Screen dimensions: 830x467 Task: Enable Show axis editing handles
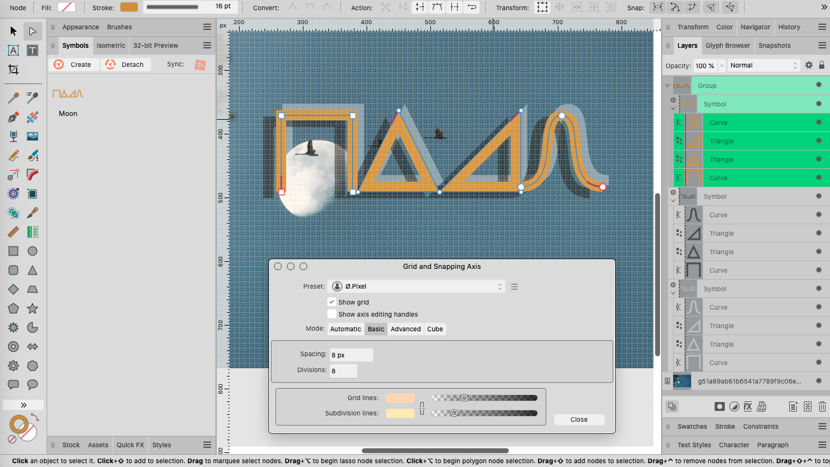331,314
